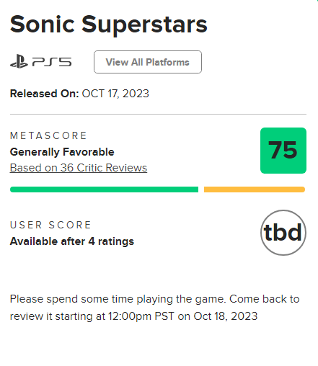Click the OCT 17, 2023 release date
The image size is (318, 366).
coord(115,94)
